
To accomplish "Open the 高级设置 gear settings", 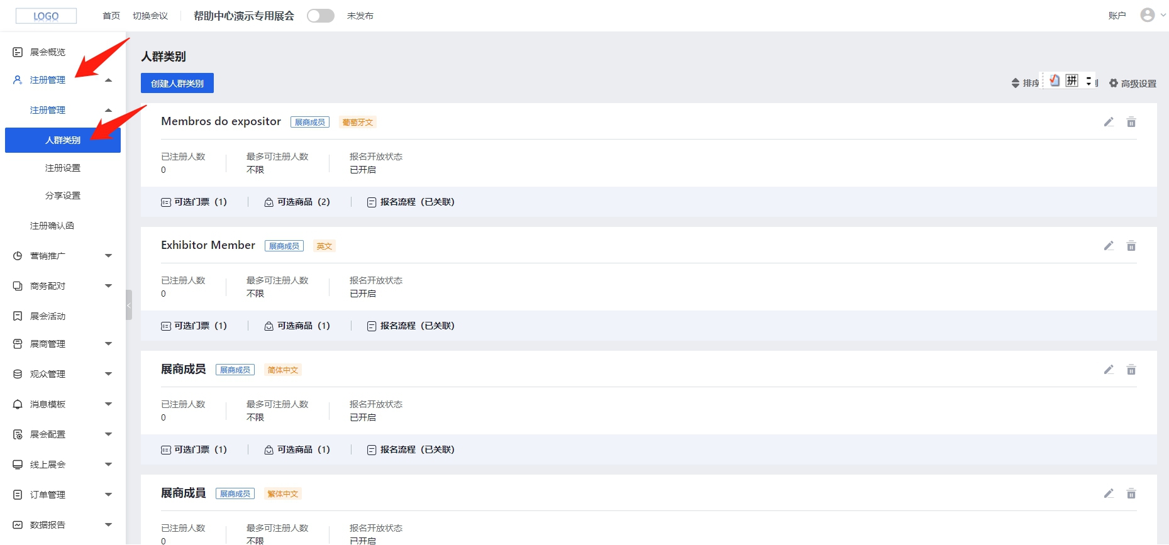I will pyautogui.click(x=1133, y=84).
